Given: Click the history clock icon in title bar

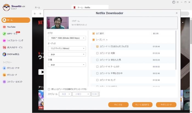Looking at the screenshot, I should tap(174, 2).
